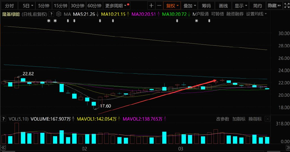This screenshot has width=290, height=152.
Task: Open the gear settings icon next to MA
Action: click(x=58, y=14)
